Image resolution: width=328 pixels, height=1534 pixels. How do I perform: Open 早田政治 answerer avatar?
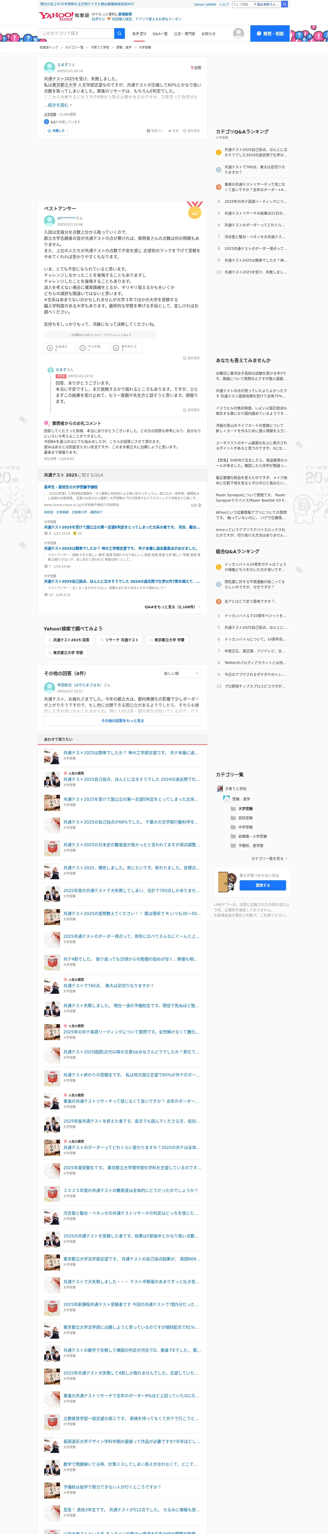(x=49, y=687)
